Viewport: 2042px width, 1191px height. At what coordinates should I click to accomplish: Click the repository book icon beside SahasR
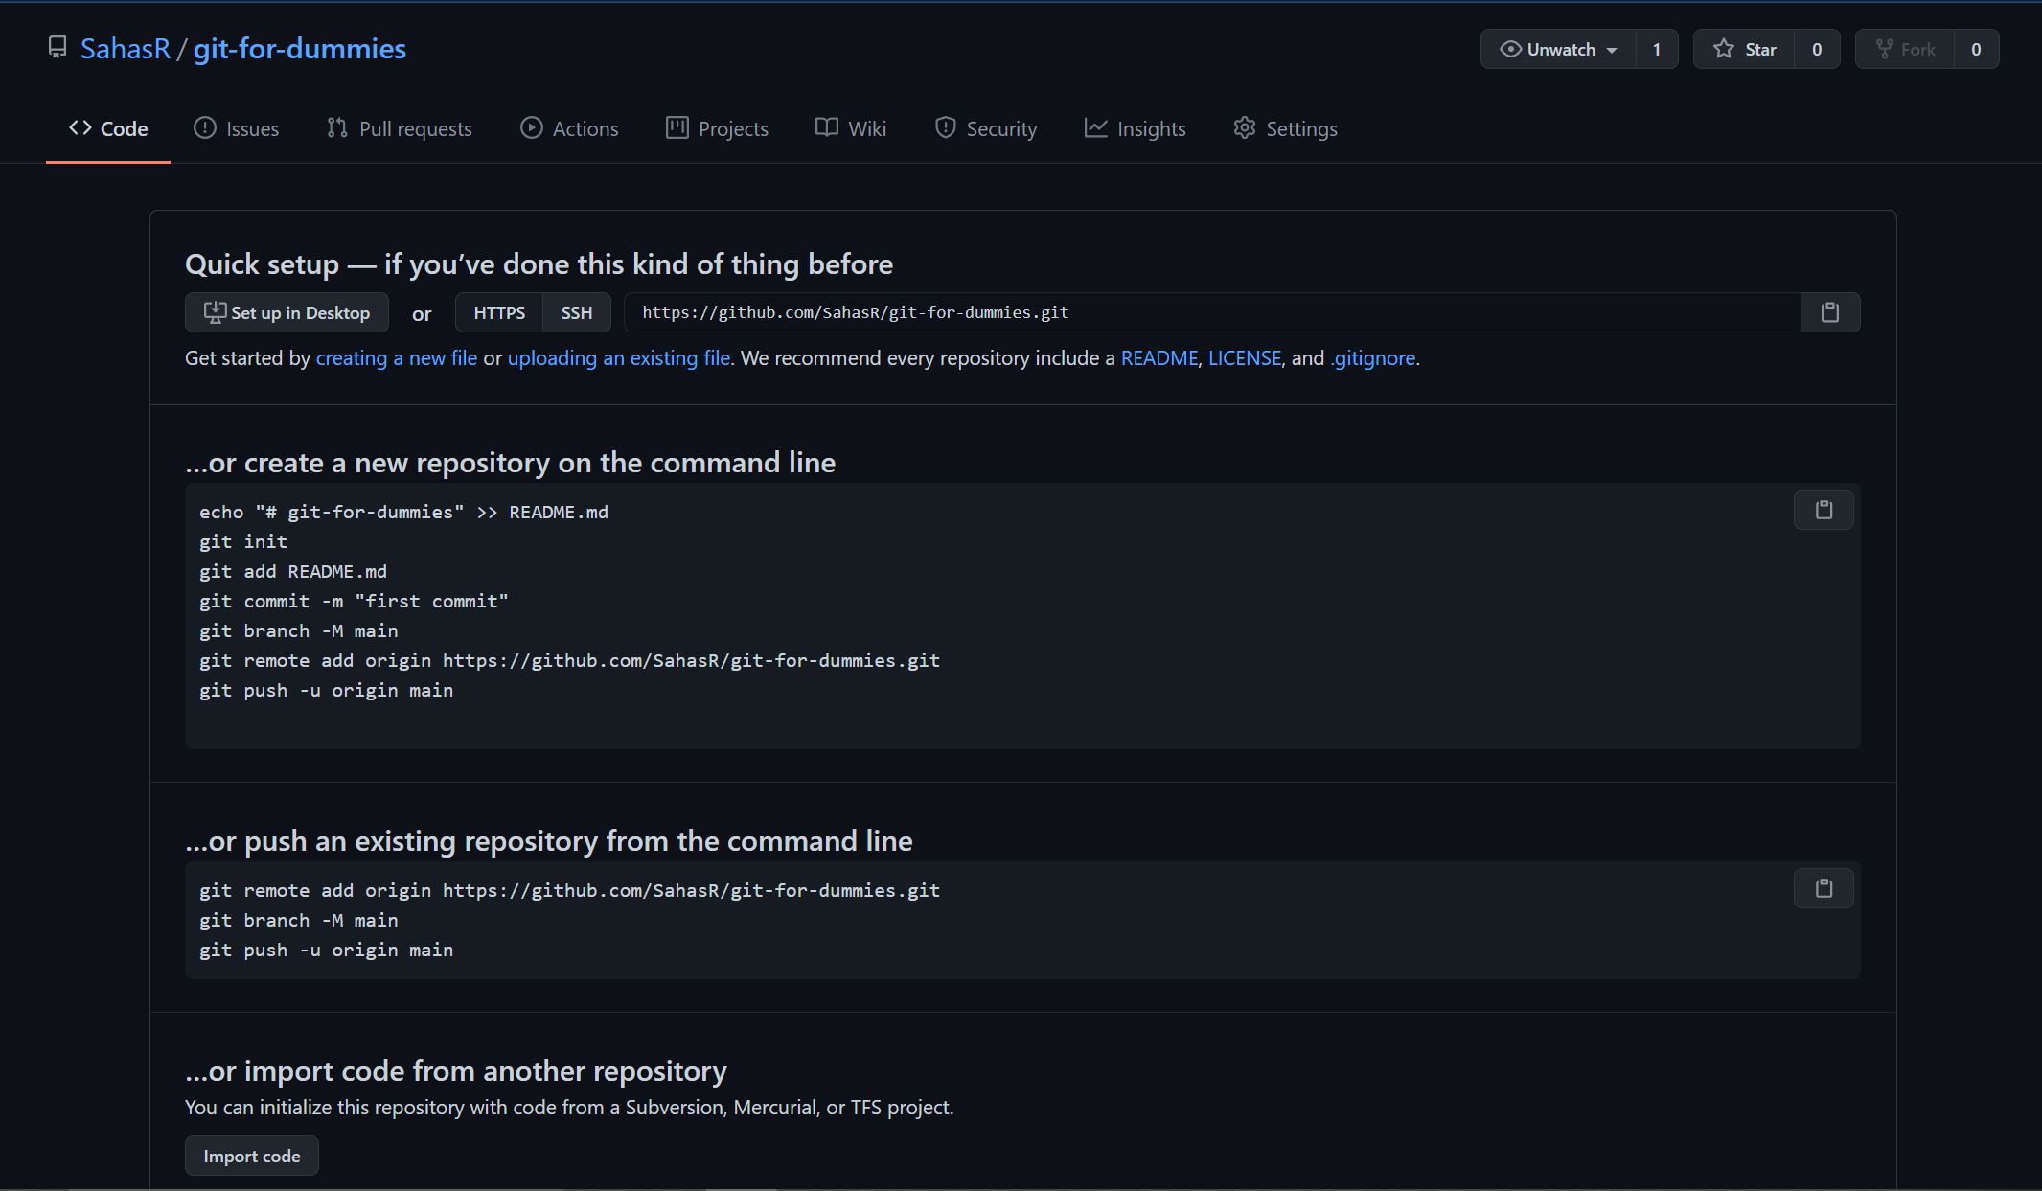coord(57,48)
